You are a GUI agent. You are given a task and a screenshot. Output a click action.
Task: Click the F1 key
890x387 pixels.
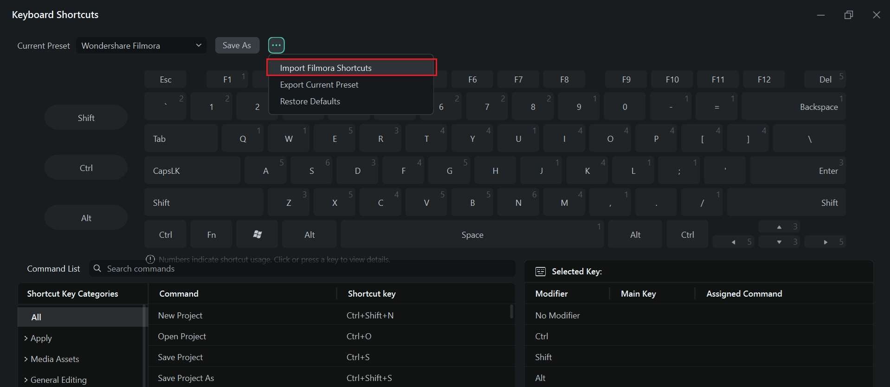click(x=227, y=79)
